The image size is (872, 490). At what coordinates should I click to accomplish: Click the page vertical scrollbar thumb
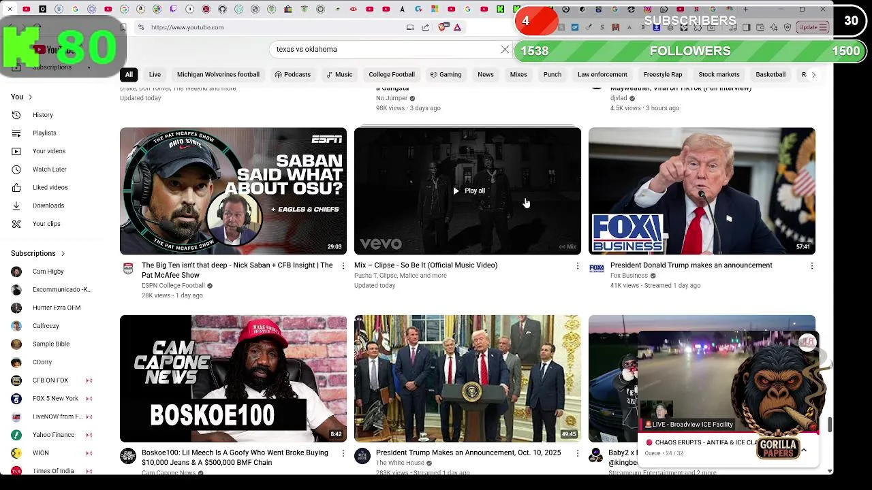(830, 425)
